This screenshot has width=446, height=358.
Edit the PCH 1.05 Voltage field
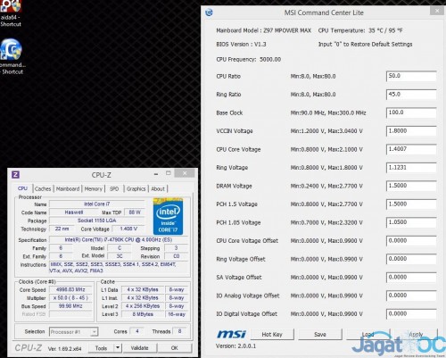click(x=411, y=222)
